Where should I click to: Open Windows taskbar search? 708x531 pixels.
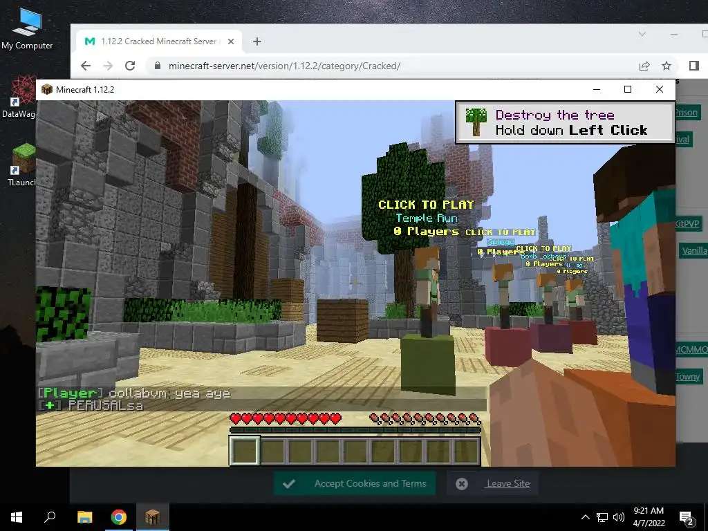50,517
